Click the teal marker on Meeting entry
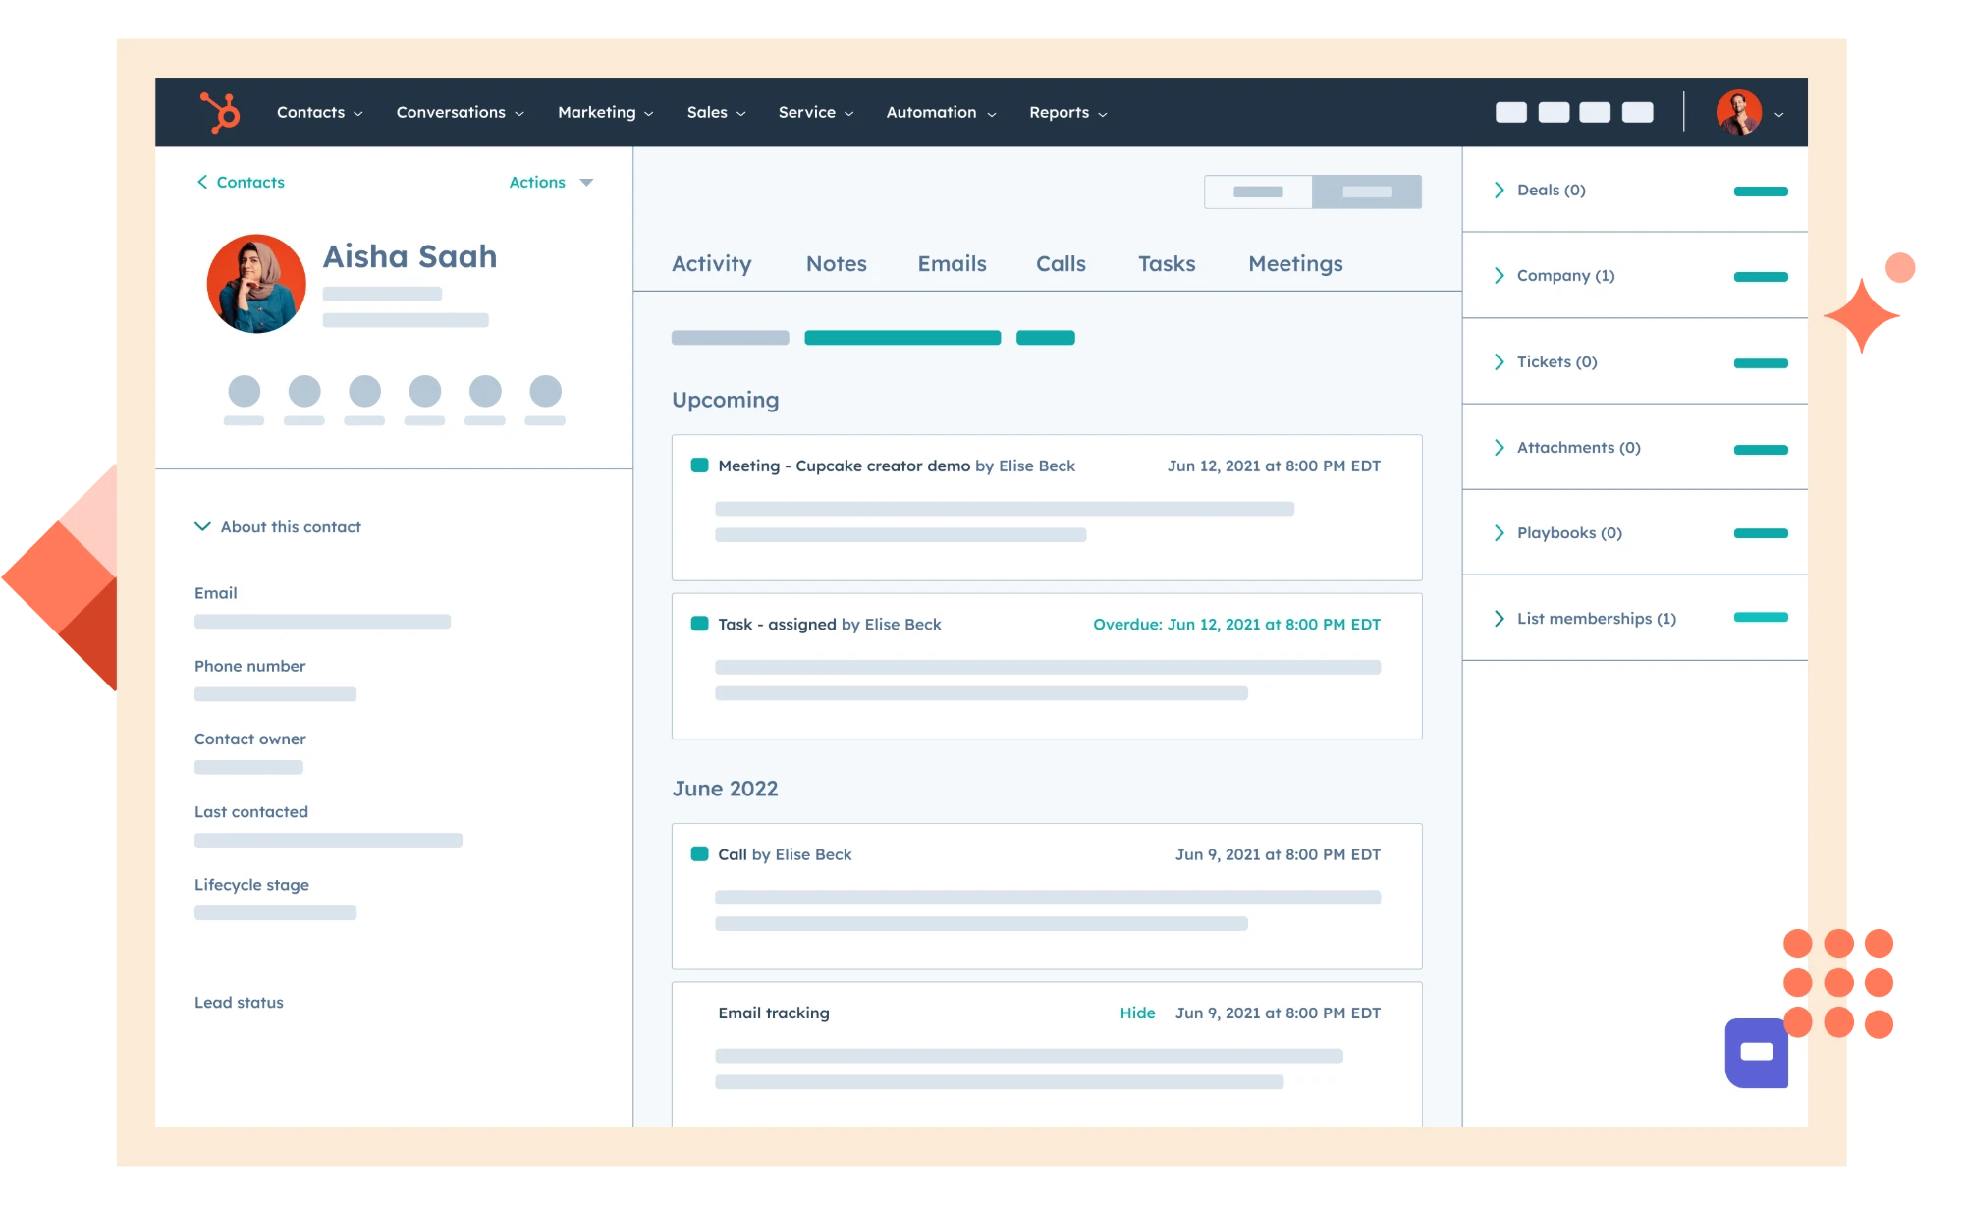The image size is (1964, 1205). tap(699, 466)
